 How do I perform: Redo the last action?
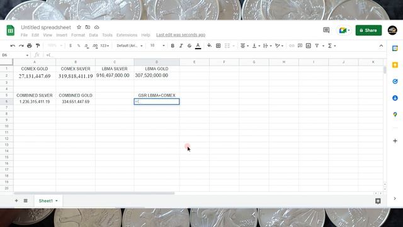(21, 46)
